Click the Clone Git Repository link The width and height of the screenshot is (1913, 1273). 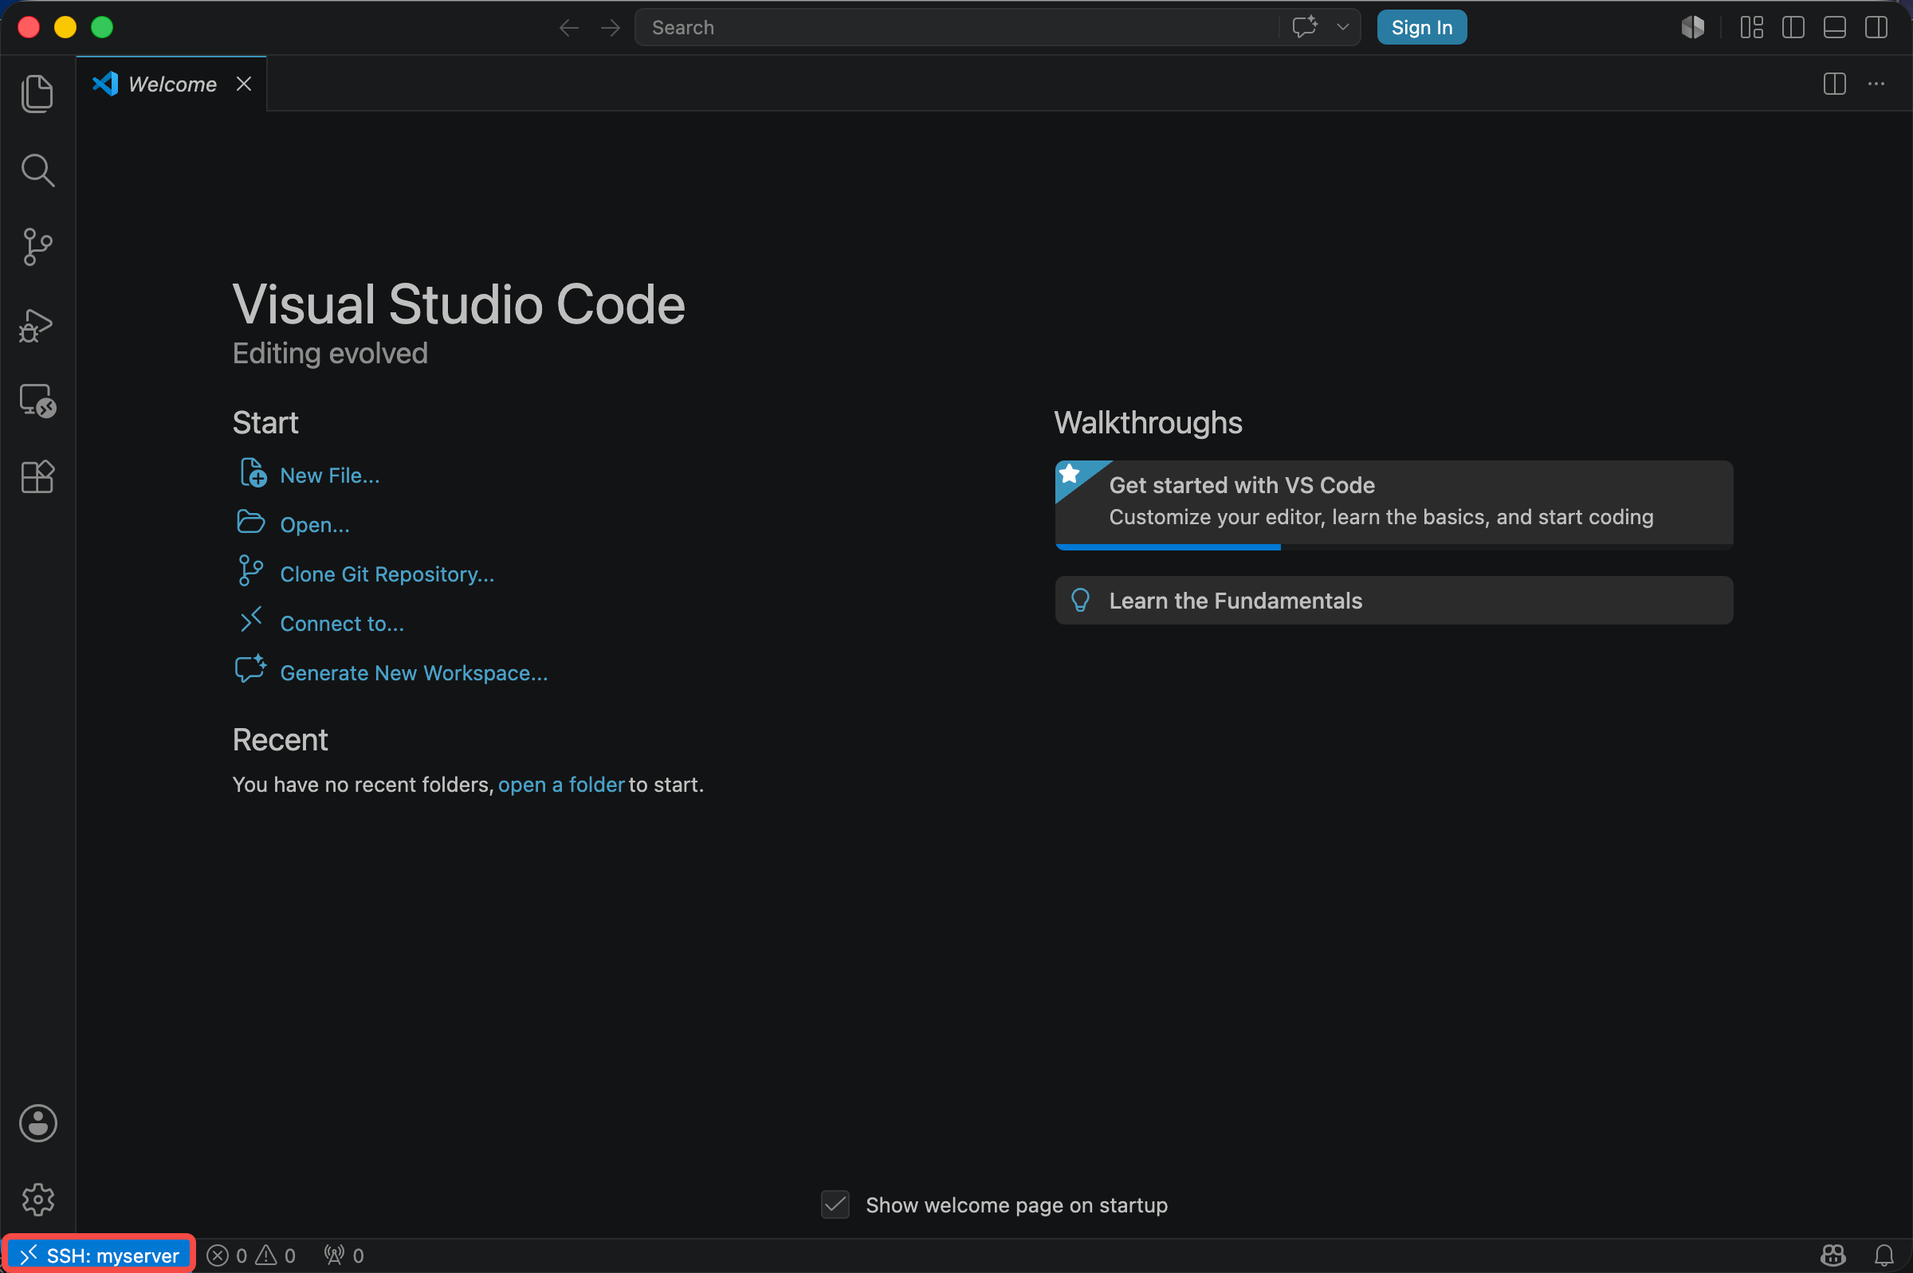click(x=387, y=574)
